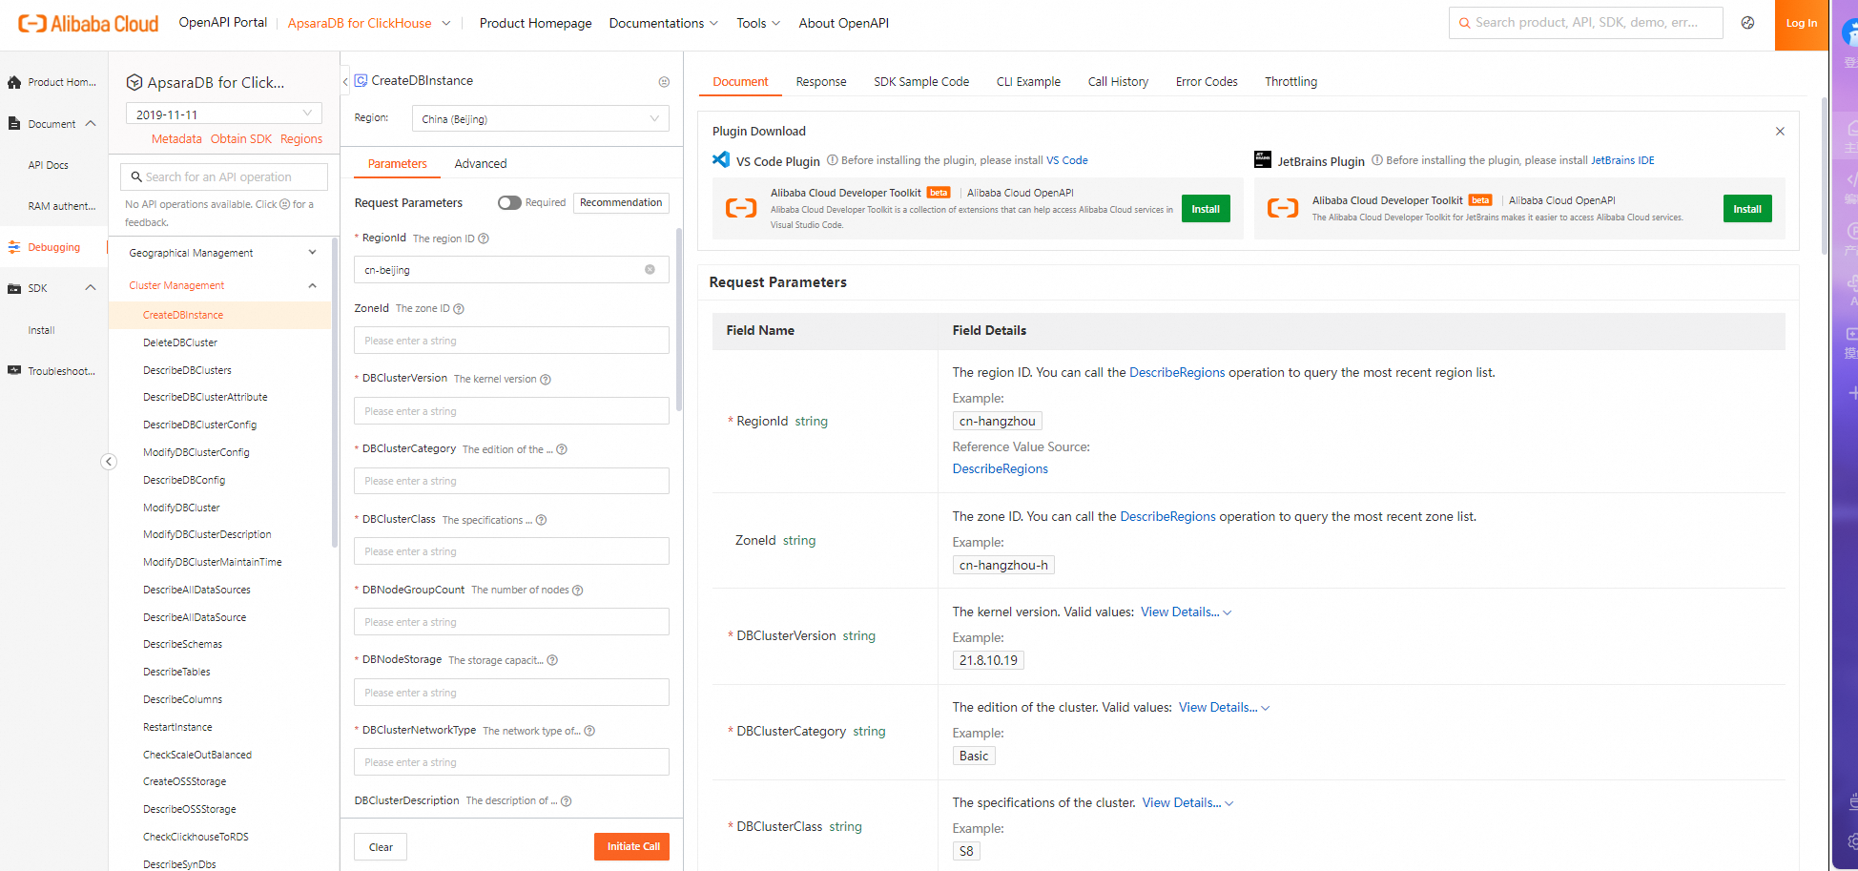Close the Plugin Download panel
Screen dimensions: 1858x871
(x=1780, y=132)
